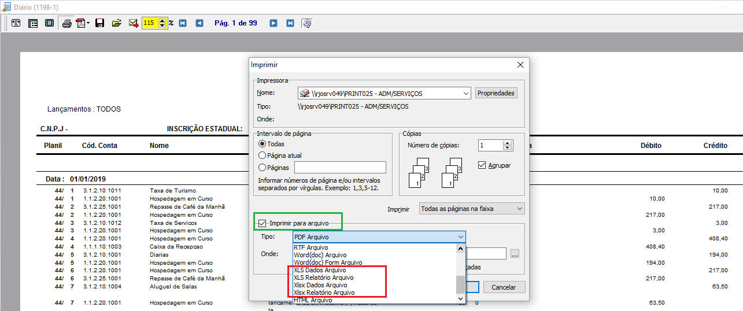Click the page layout table view icon
The image size is (743, 311).
(x=33, y=23)
